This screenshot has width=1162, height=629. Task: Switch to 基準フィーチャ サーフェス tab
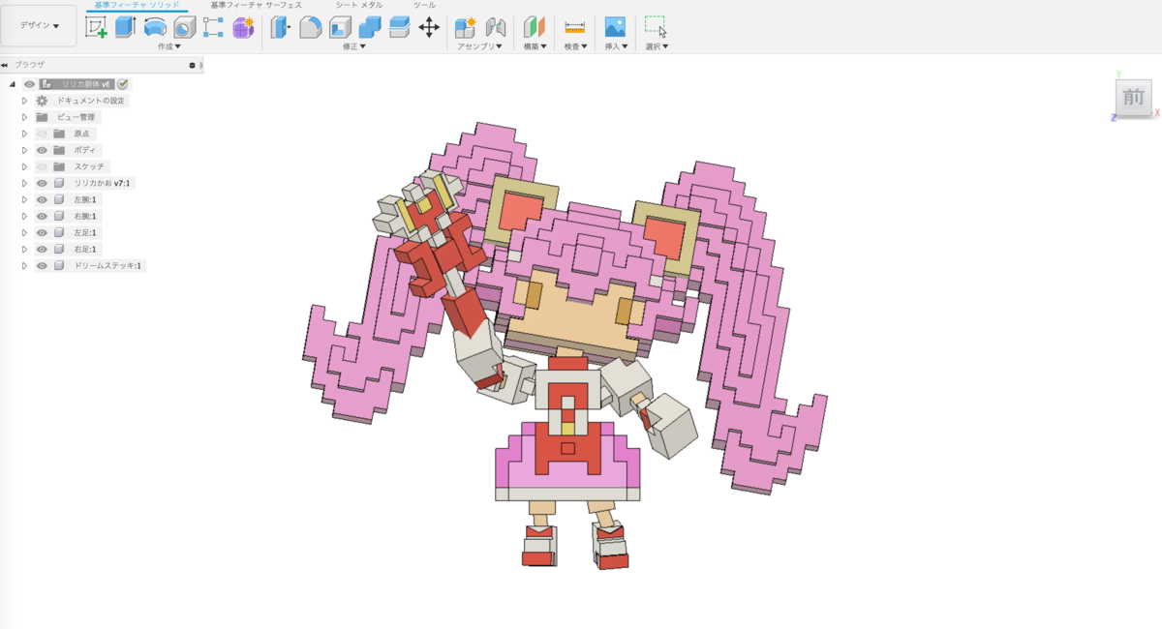coord(257,5)
